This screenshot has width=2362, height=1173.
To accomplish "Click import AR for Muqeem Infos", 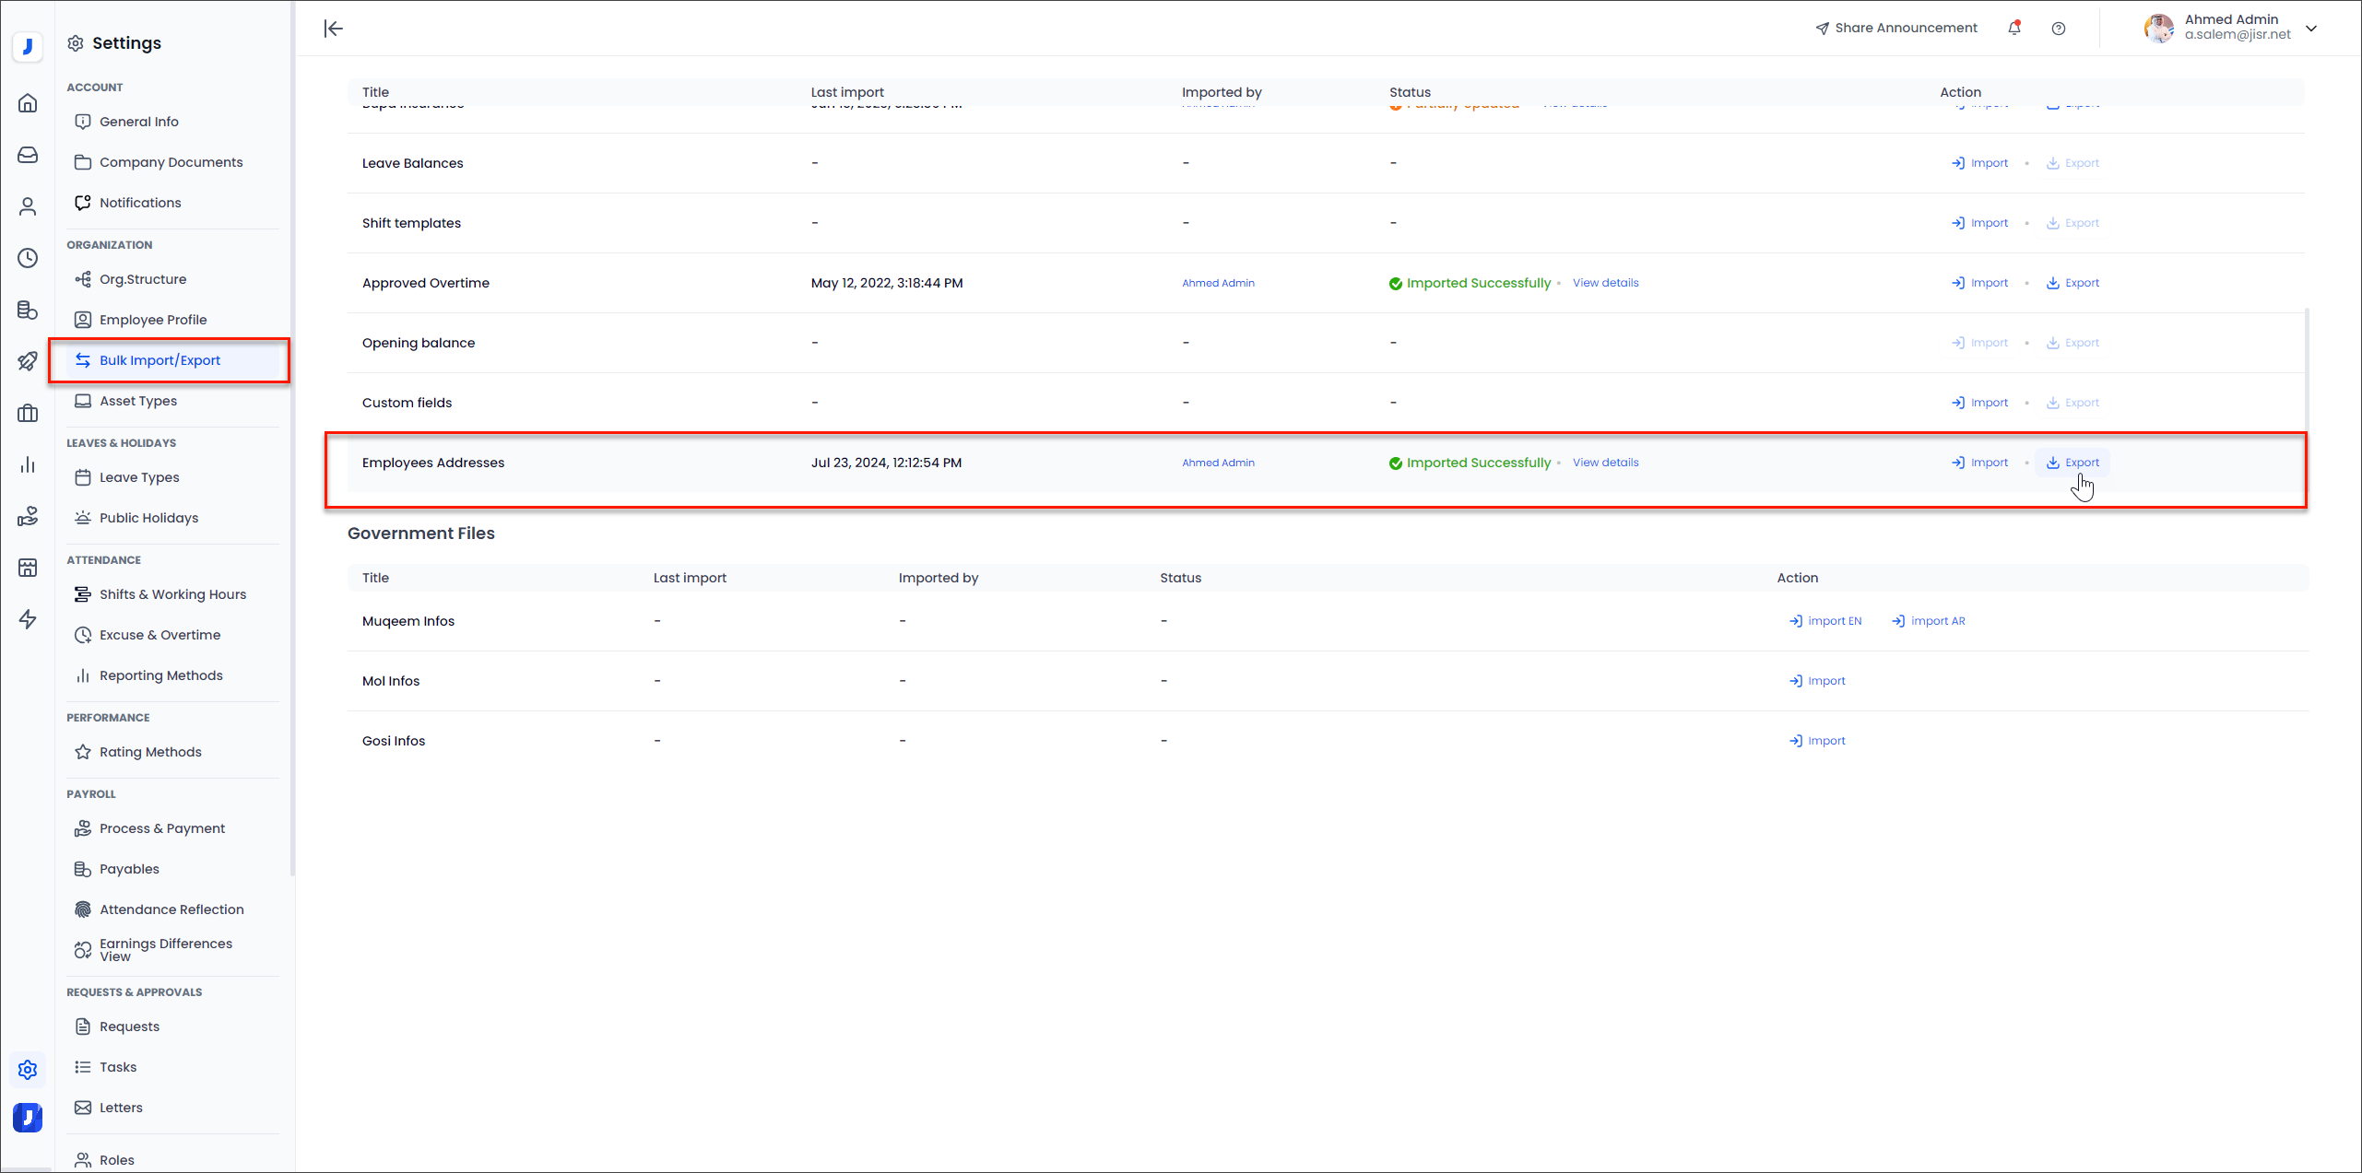I will point(1928,621).
